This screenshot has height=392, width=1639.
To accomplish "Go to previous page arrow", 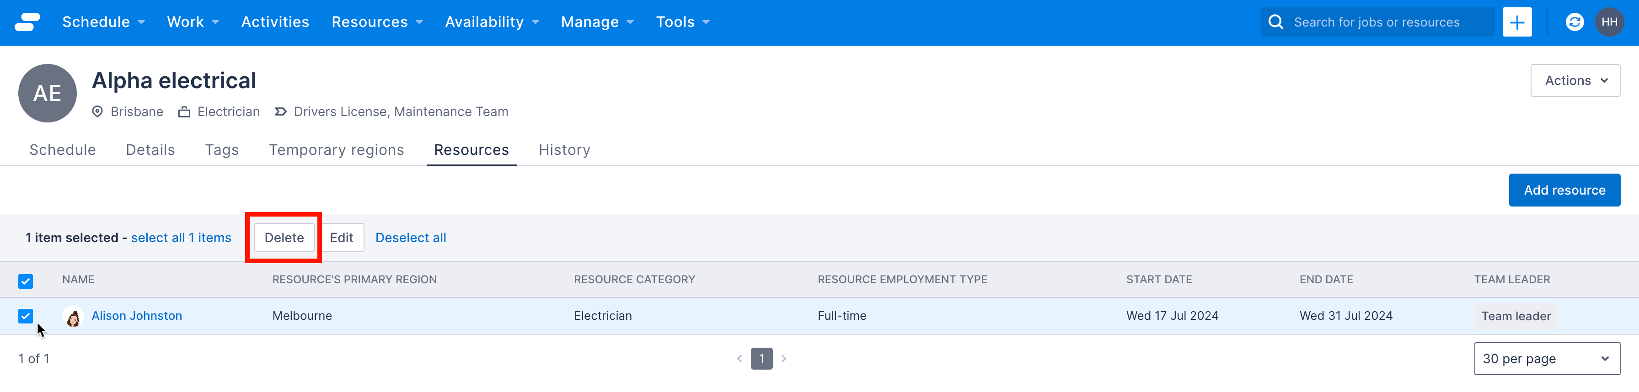I will [739, 359].
